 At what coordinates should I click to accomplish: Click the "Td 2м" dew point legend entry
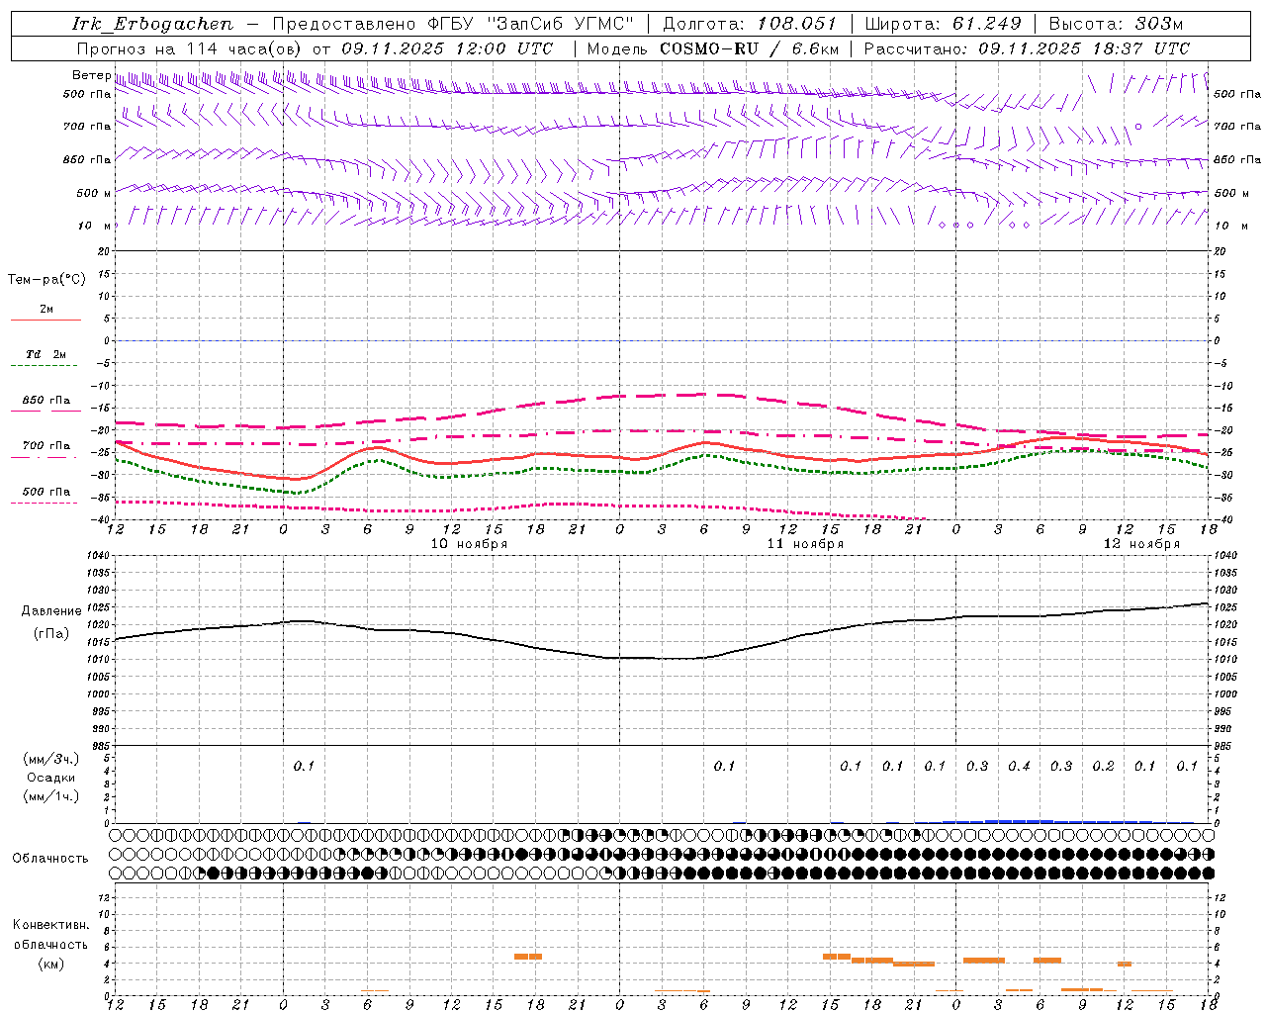click(x=46, y=354)
